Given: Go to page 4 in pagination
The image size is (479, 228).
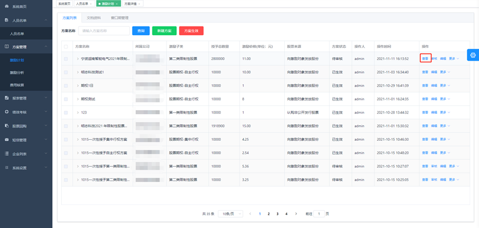Looking at the screenshot, I should pos(286,214).
